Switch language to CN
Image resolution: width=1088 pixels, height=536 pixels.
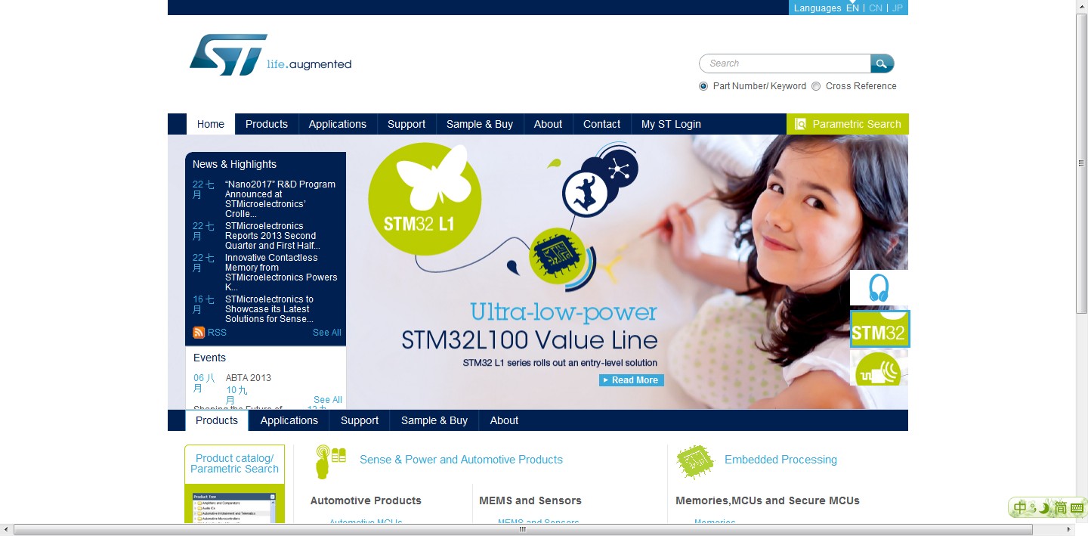pos(876,8)
